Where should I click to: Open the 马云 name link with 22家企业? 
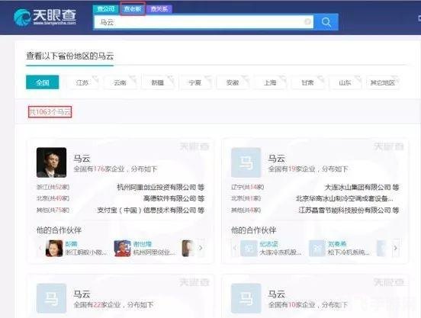point(82,294)
